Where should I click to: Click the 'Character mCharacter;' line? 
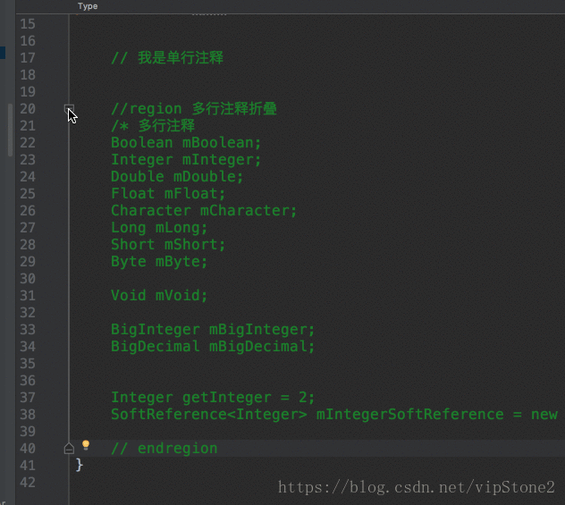[204, 210]
